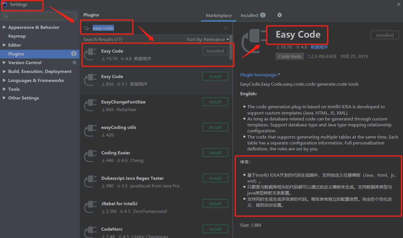Click the easyCoding utils plugin icon

(x=90, y=131)
